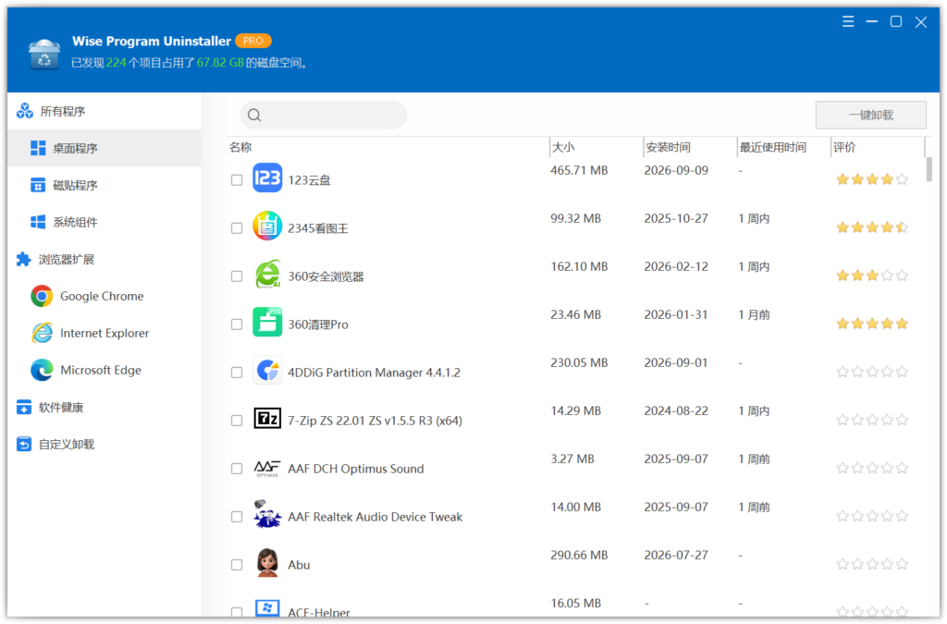Click the 所有程序 cubes icon
Screen dimensions: 947x624
point(25,111)
